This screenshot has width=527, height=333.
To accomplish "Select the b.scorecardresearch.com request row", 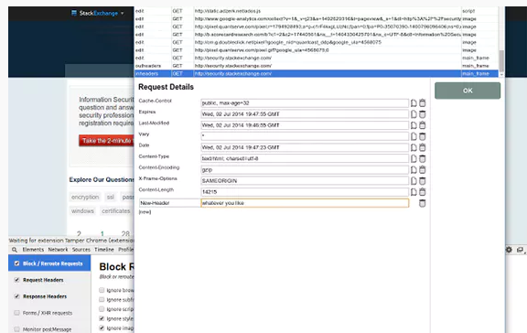I will coord(316,35).
